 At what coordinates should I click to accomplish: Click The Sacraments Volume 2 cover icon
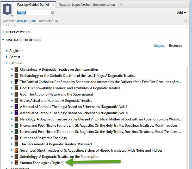16,144
